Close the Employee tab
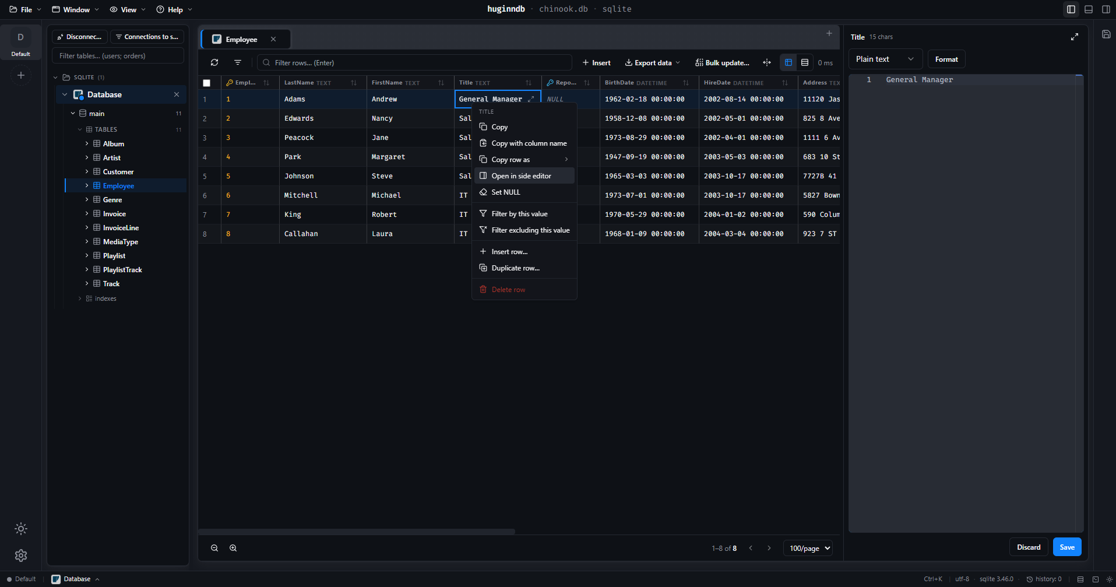Screen dimensions: 1116x587 (273, 39)
